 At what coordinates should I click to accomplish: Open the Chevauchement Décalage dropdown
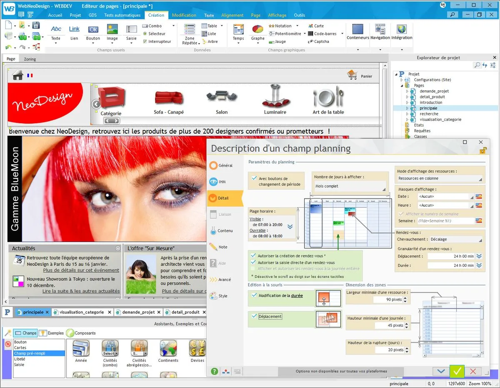click(x=456, y=239)
